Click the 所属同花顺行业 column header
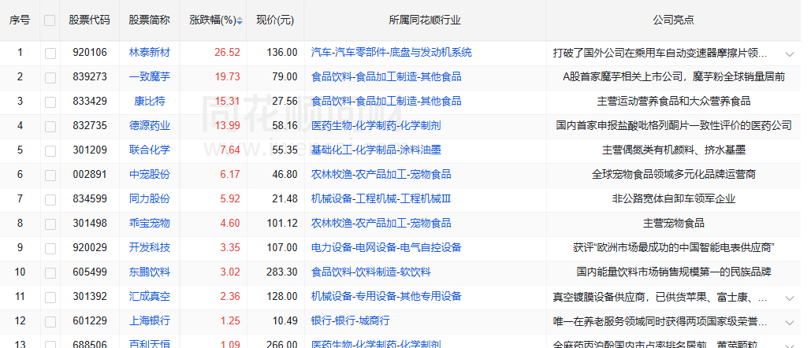The height and width of the screenshot is (348, 811). click(425, 20)
